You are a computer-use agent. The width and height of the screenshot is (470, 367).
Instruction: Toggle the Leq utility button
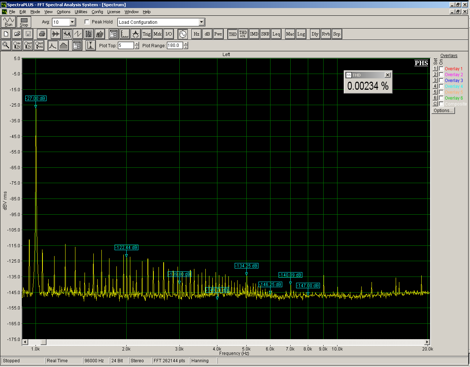click(x=276, y=34)
